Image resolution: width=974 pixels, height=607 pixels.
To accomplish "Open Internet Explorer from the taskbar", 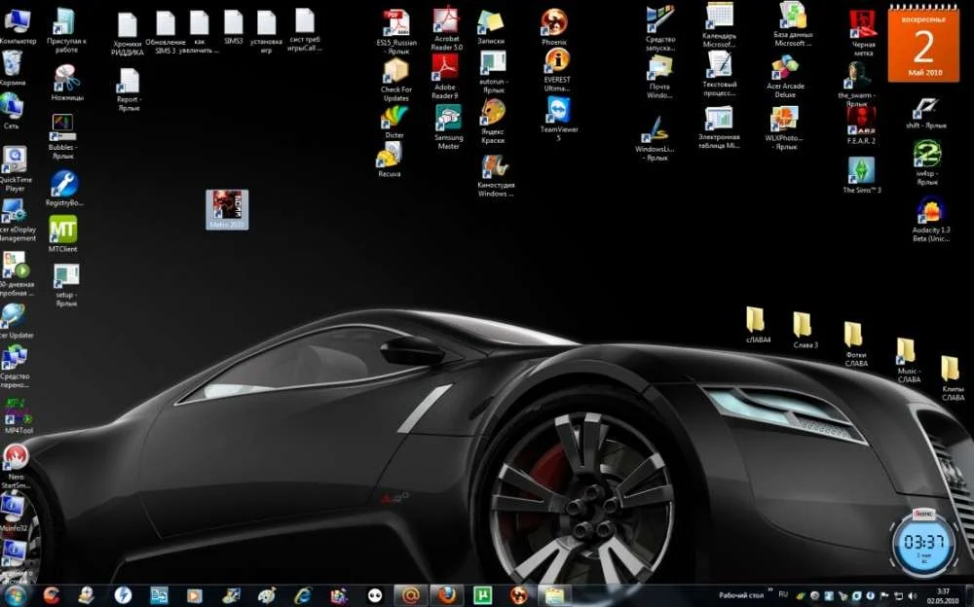I will [303, 594].
